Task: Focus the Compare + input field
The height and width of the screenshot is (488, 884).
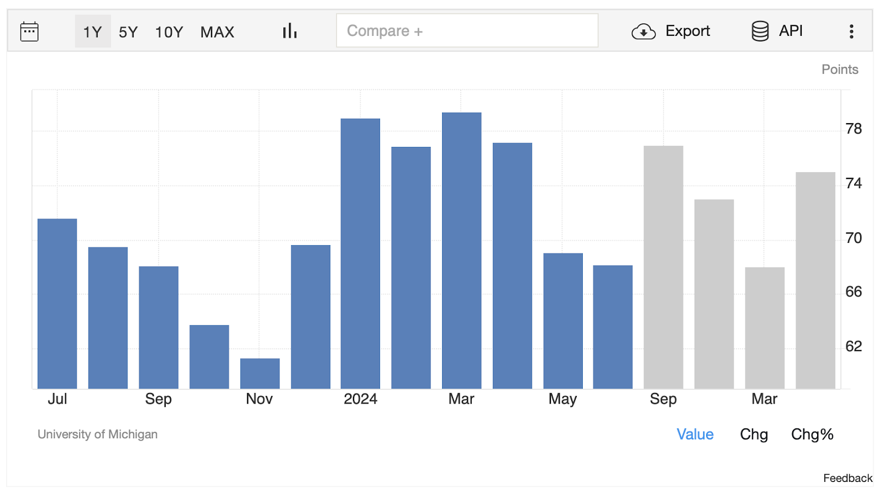Action: point(467,30)
